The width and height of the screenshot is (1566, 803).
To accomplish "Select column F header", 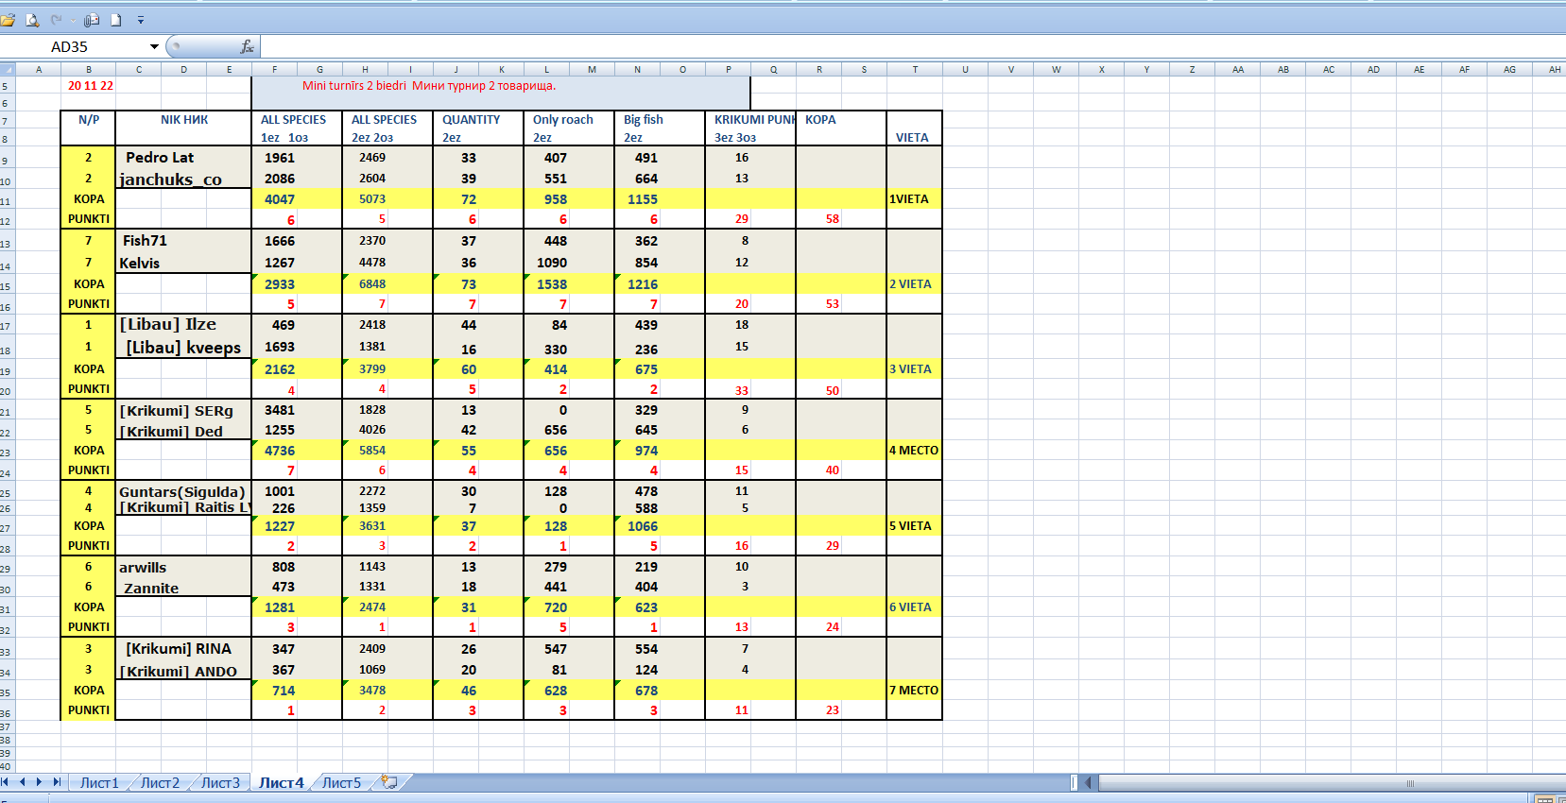I will coord(274,69).
